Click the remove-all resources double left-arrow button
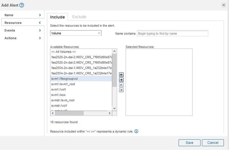The height and width of the screenshot is (151, 229). [x=121, y=90]
